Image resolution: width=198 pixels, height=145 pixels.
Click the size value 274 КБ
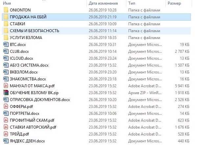coord(184,107)
